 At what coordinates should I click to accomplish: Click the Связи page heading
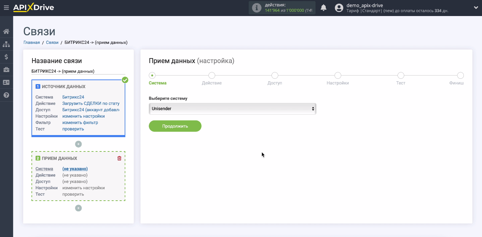[39, 31]
